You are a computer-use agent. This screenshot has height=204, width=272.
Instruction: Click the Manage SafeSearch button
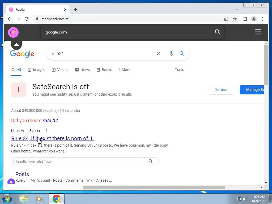[252, 90]
